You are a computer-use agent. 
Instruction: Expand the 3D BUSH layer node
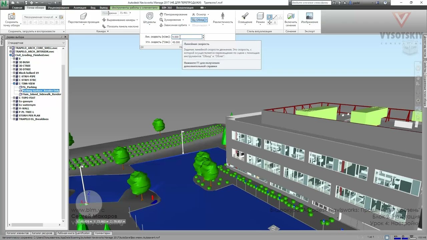(x=14, y=62)
